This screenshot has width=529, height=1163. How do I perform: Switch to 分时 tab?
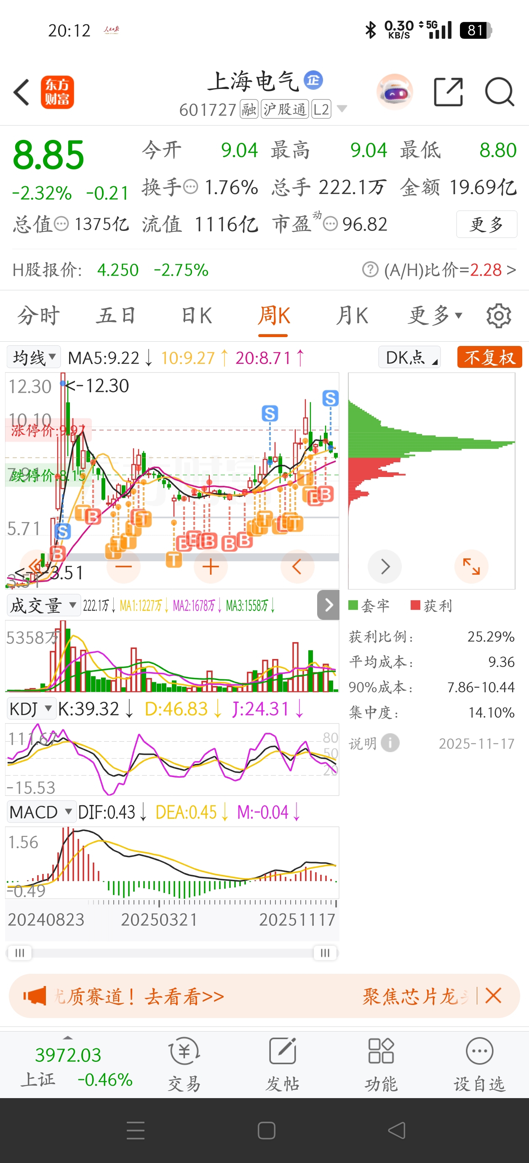click(x=38, y=316)
